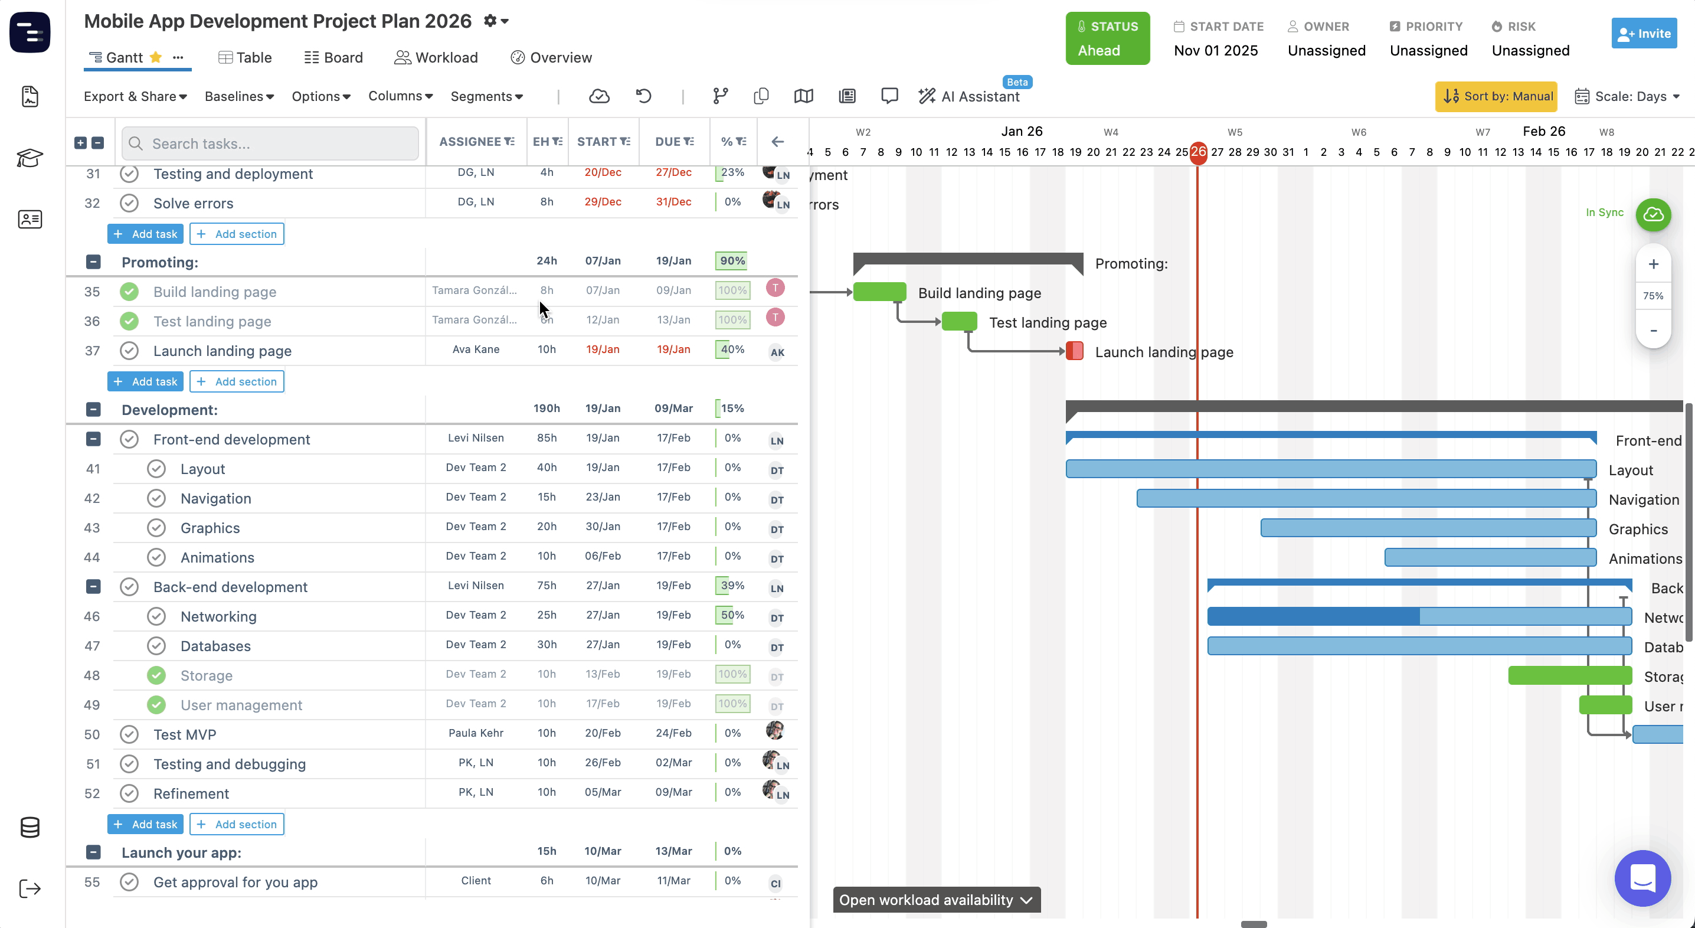This screenshot has height=928, width=1695.
Task: Open the branch dependencies toolbar icon
Action: click(x=721, y=96)
